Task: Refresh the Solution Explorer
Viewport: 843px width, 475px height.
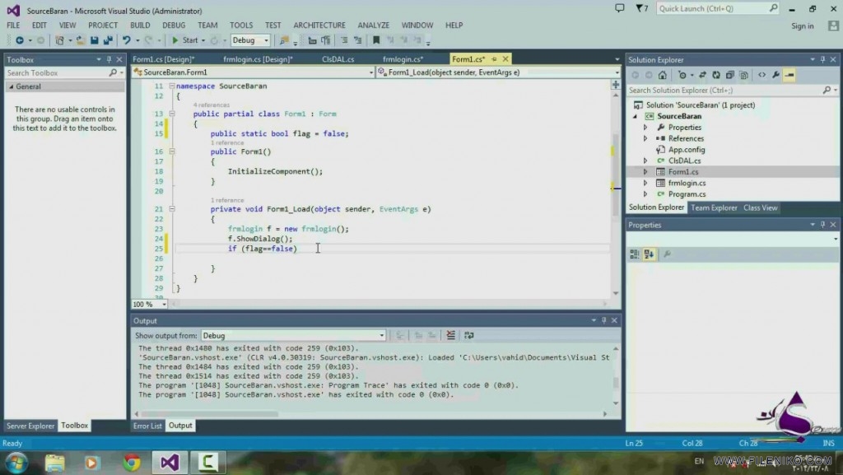Action: (716, 75)
